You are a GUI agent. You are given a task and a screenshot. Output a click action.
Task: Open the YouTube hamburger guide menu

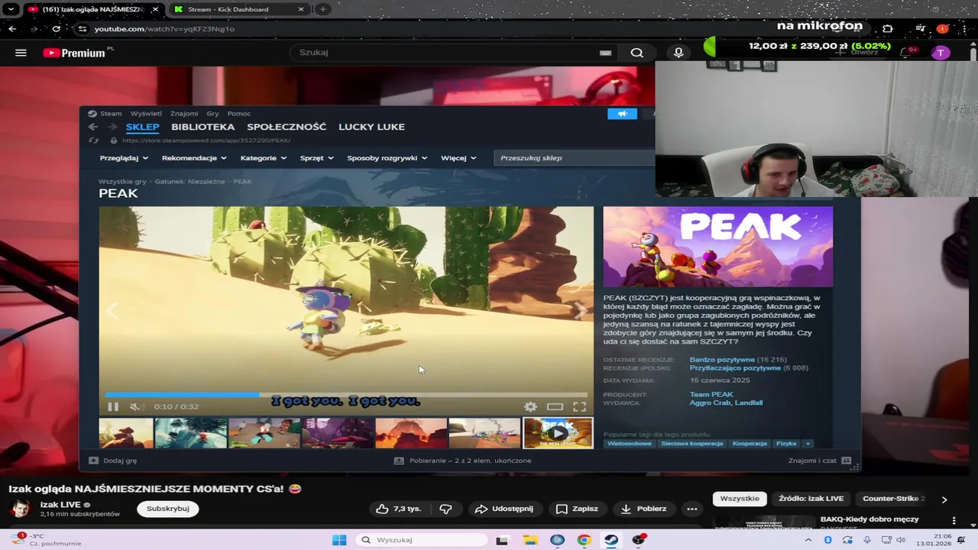pos(21,53)
